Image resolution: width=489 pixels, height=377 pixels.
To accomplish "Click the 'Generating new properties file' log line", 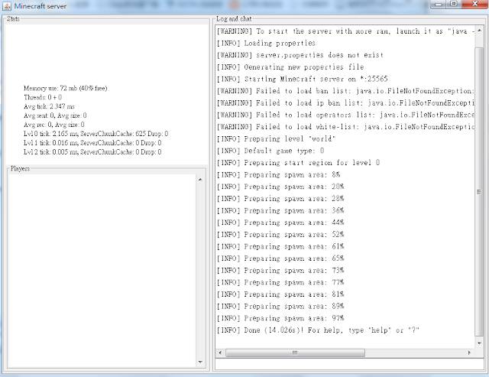I will (x=290, y=67).
